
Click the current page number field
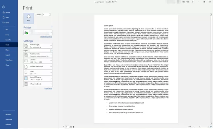pos(67,127)
